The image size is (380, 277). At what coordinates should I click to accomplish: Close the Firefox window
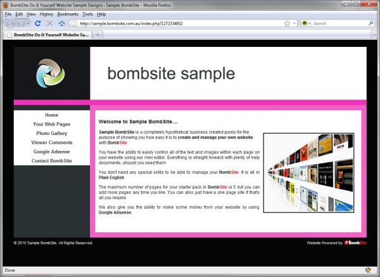click(369, 4)
